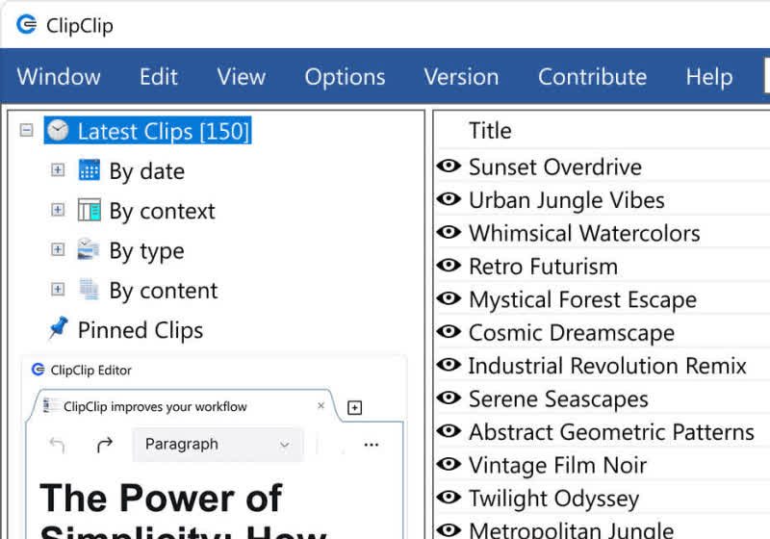Toggle eye icon for Retro Futurism clip
Screen dimensions: 770x539
click(449, 266)
